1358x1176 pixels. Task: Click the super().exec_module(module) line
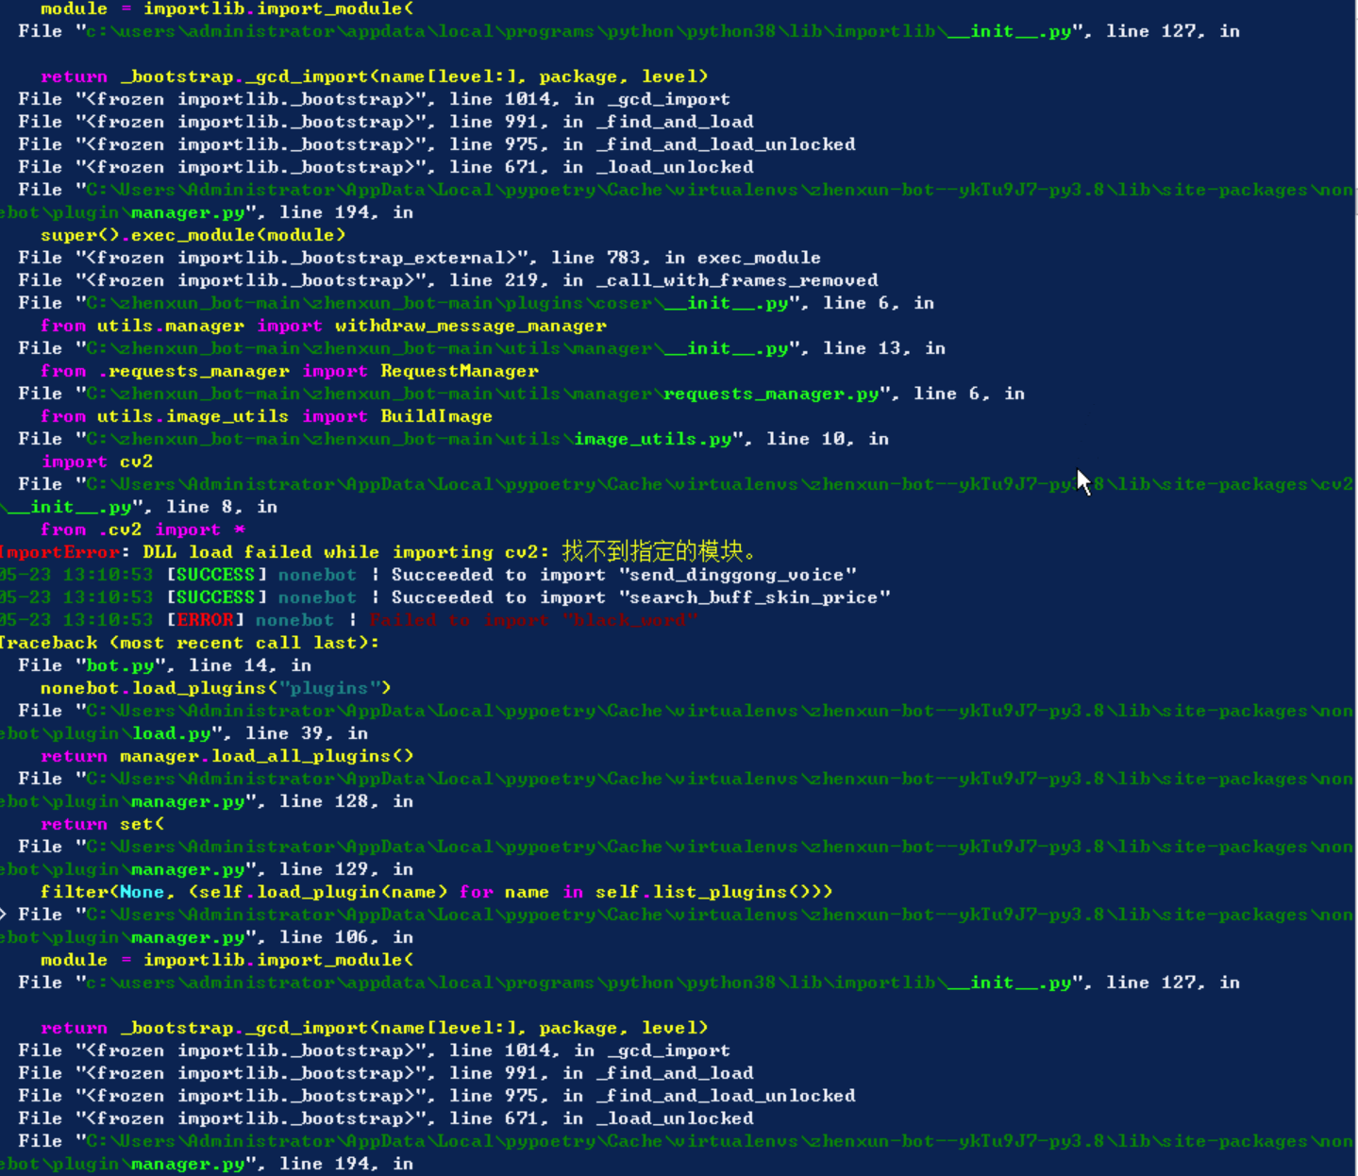pos(193,235)
